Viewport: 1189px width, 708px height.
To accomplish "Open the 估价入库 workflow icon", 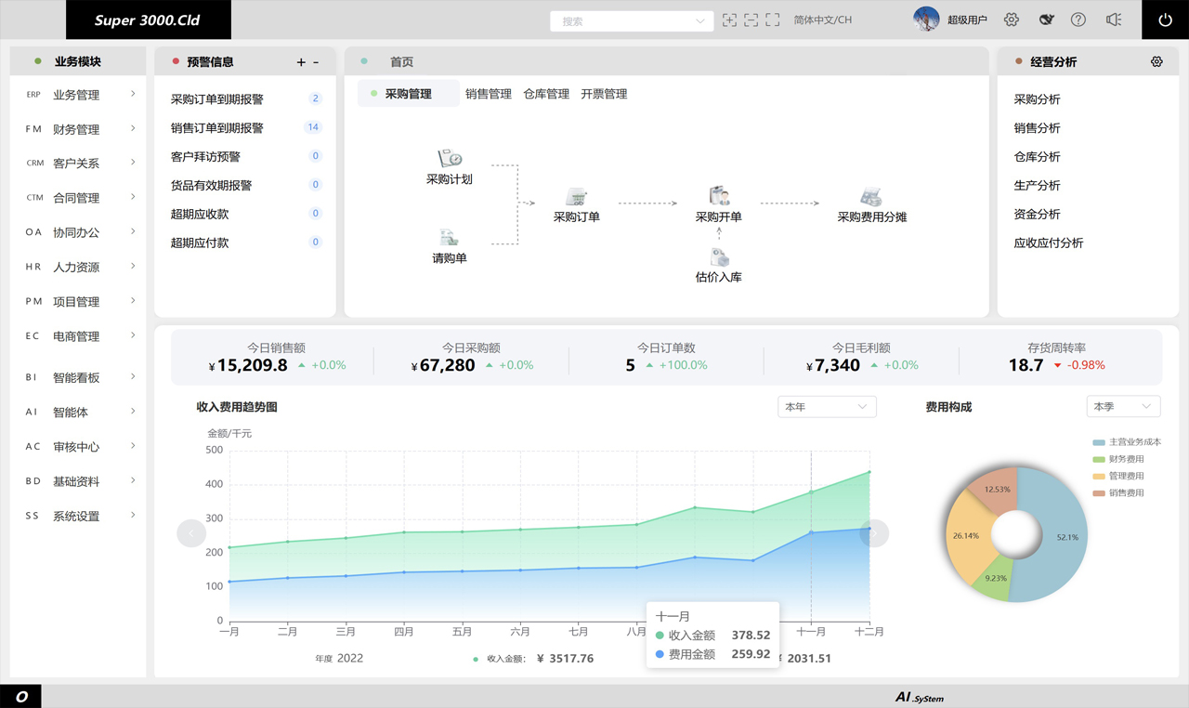I will (720, 257).
